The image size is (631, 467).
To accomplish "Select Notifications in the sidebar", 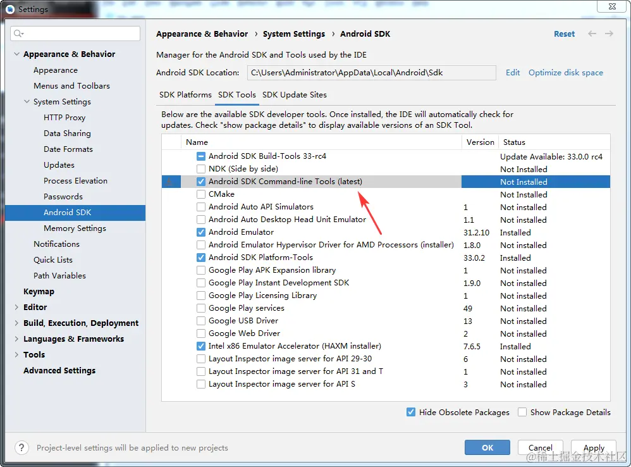I will point(56,244).
